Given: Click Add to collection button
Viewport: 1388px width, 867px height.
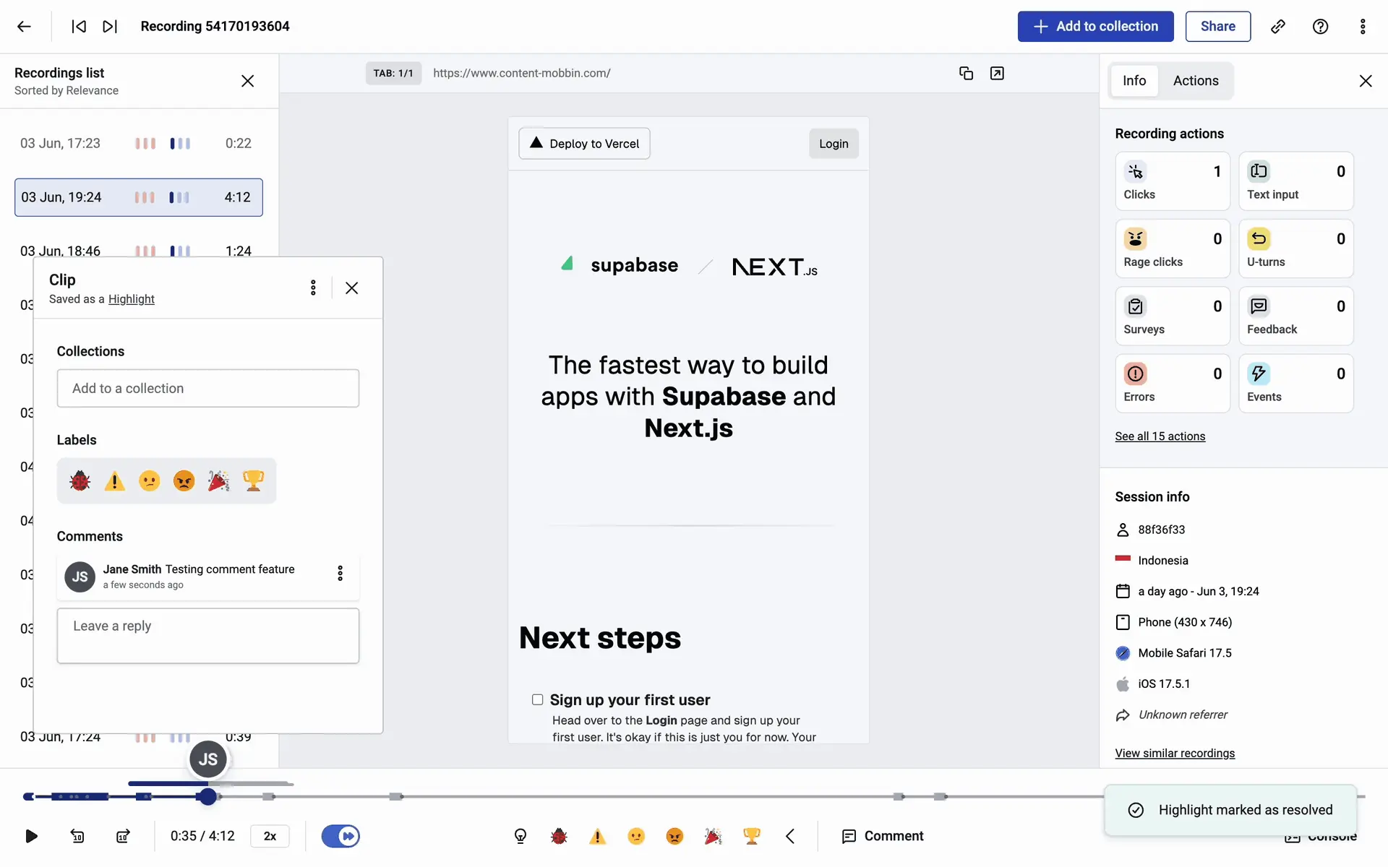Looking at the screenshot, I should [1095, 27].
